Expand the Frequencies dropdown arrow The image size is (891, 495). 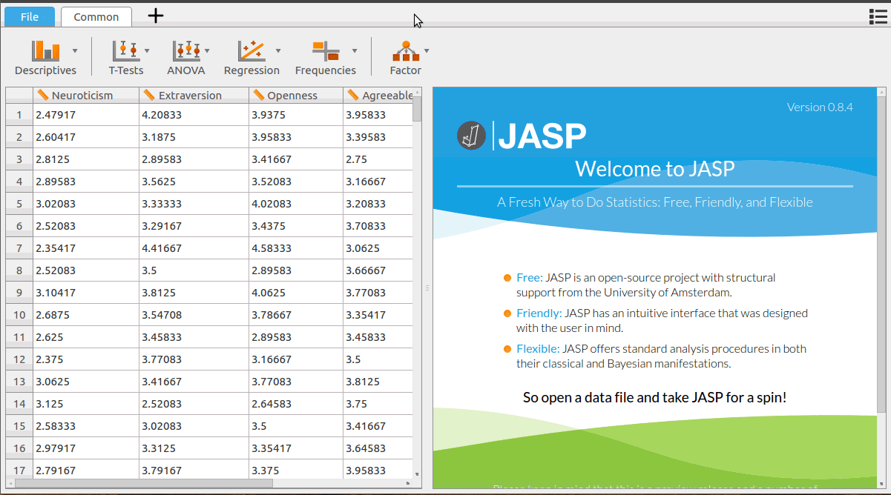click(x=355, y=50)
